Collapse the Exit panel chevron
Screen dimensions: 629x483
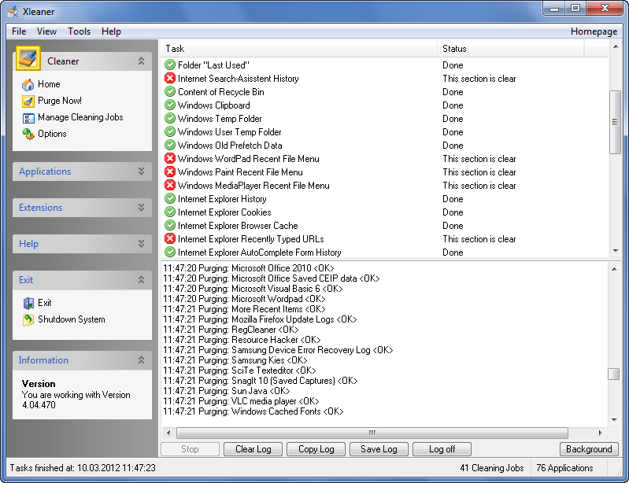pyautogui.click(x=141, y=280)
